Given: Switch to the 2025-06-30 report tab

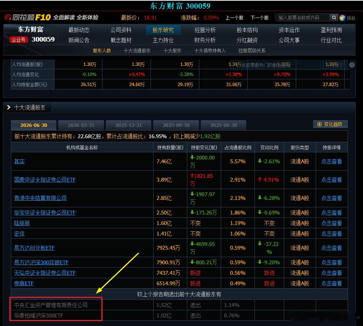Looking at the screenshot, I should pyautogui.click(x=224, y=125).
